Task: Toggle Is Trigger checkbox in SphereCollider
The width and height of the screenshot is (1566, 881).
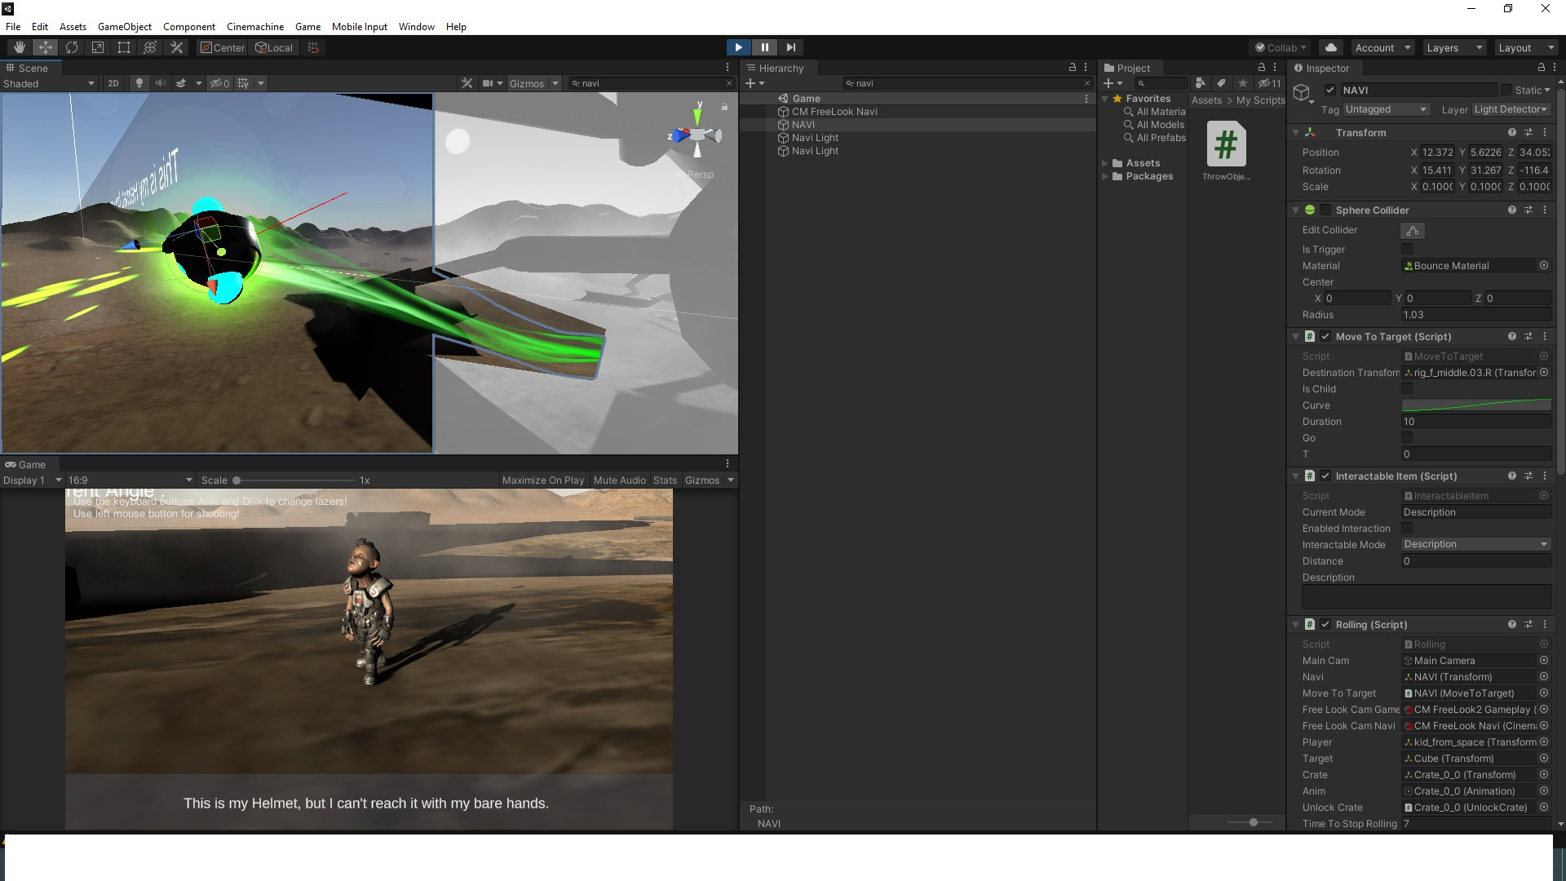Action: pyautogui.click(x=1407, y=249)
